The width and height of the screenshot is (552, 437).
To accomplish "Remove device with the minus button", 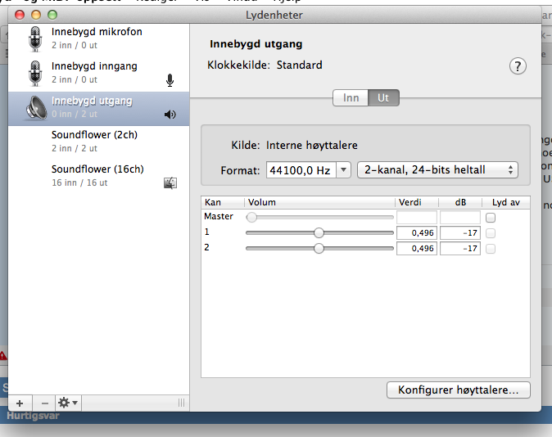I will pos(45,403).
